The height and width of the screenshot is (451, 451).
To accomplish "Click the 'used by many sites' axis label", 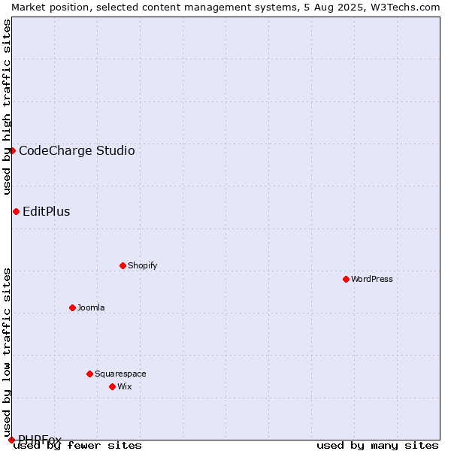I will 377,446.
